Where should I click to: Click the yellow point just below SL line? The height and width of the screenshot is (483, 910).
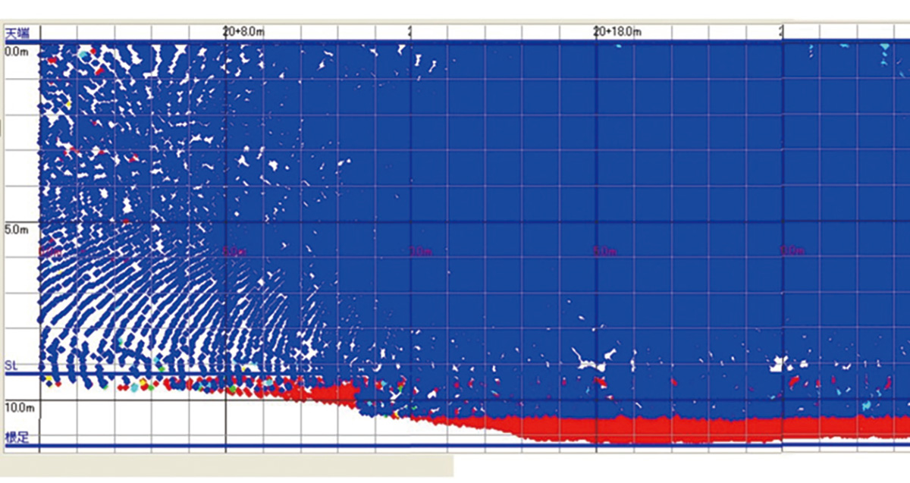click(x=49, y=378)
